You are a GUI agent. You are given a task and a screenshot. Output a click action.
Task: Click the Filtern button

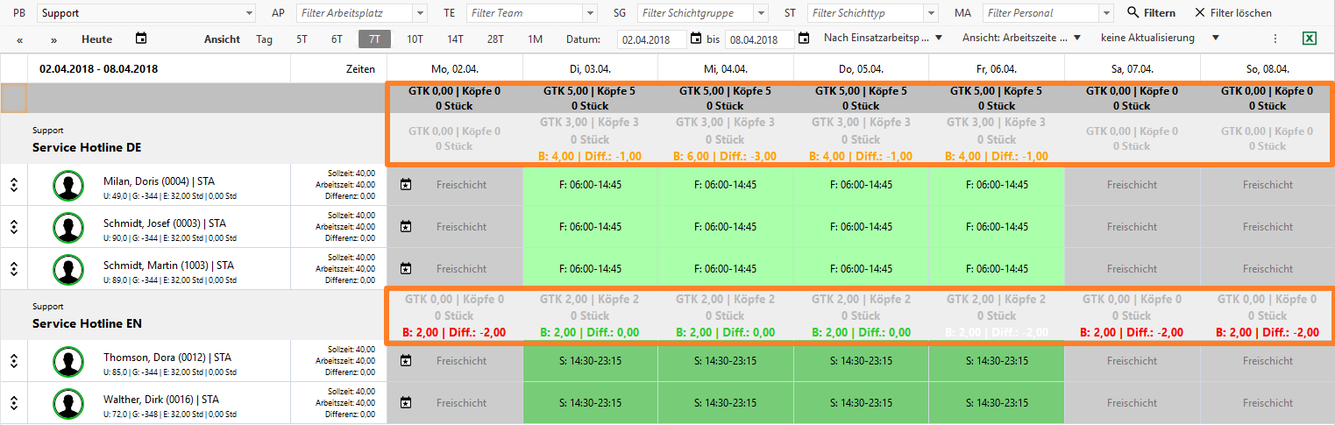[x=1151, y=13]
